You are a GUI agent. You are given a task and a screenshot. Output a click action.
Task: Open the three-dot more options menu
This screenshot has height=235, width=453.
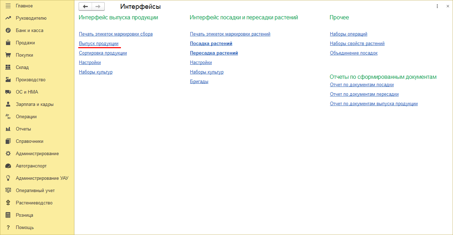tap(437, 6)
